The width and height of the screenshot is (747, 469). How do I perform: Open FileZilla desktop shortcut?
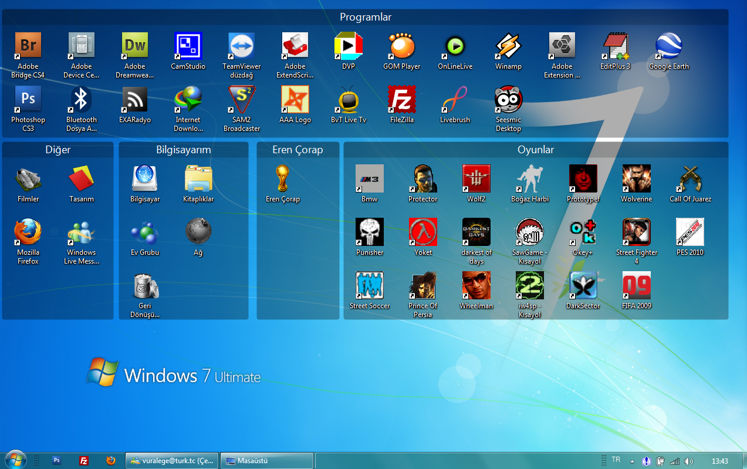402,99
